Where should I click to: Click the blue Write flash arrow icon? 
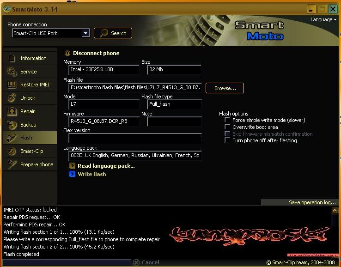click(72, 174)
